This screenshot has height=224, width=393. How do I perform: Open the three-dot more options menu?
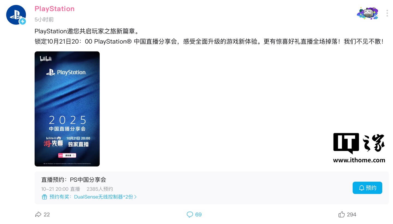tap(387, 13)
